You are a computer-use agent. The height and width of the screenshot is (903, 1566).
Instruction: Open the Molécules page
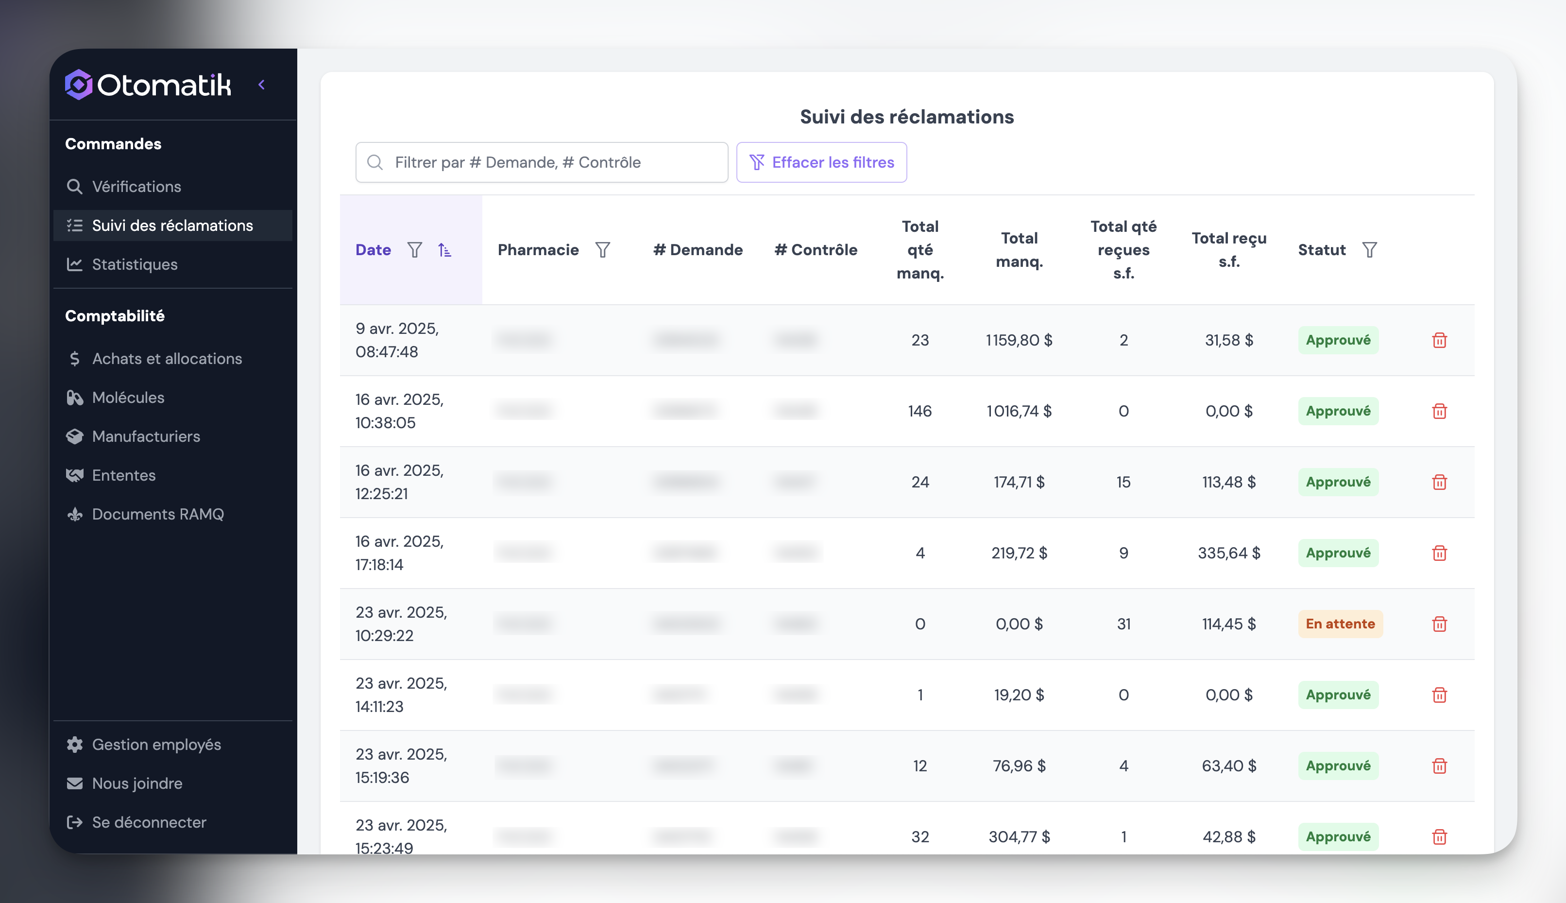click(128, 398)
